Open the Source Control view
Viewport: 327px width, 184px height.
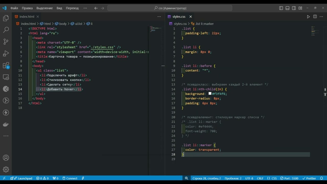[6, 42]
